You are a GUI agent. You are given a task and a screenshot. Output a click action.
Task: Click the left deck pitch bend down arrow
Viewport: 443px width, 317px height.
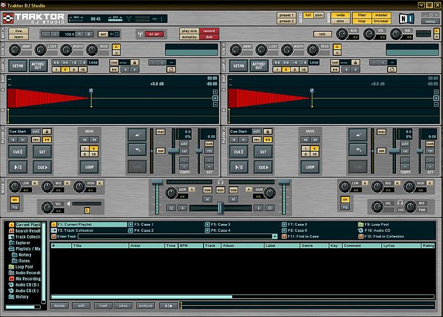pyautogui.click(x=137, y=150)
